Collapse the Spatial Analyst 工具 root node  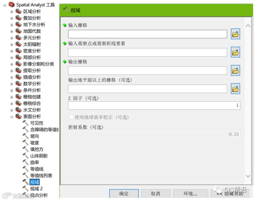[x=5, y=5]
